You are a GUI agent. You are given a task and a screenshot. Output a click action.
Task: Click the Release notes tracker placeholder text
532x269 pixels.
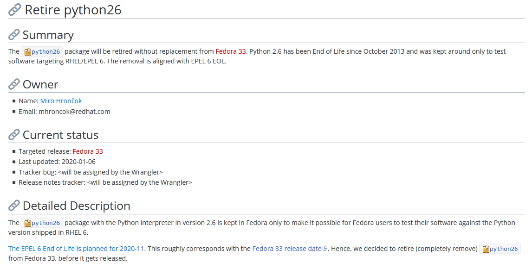[x=139, y=182]
